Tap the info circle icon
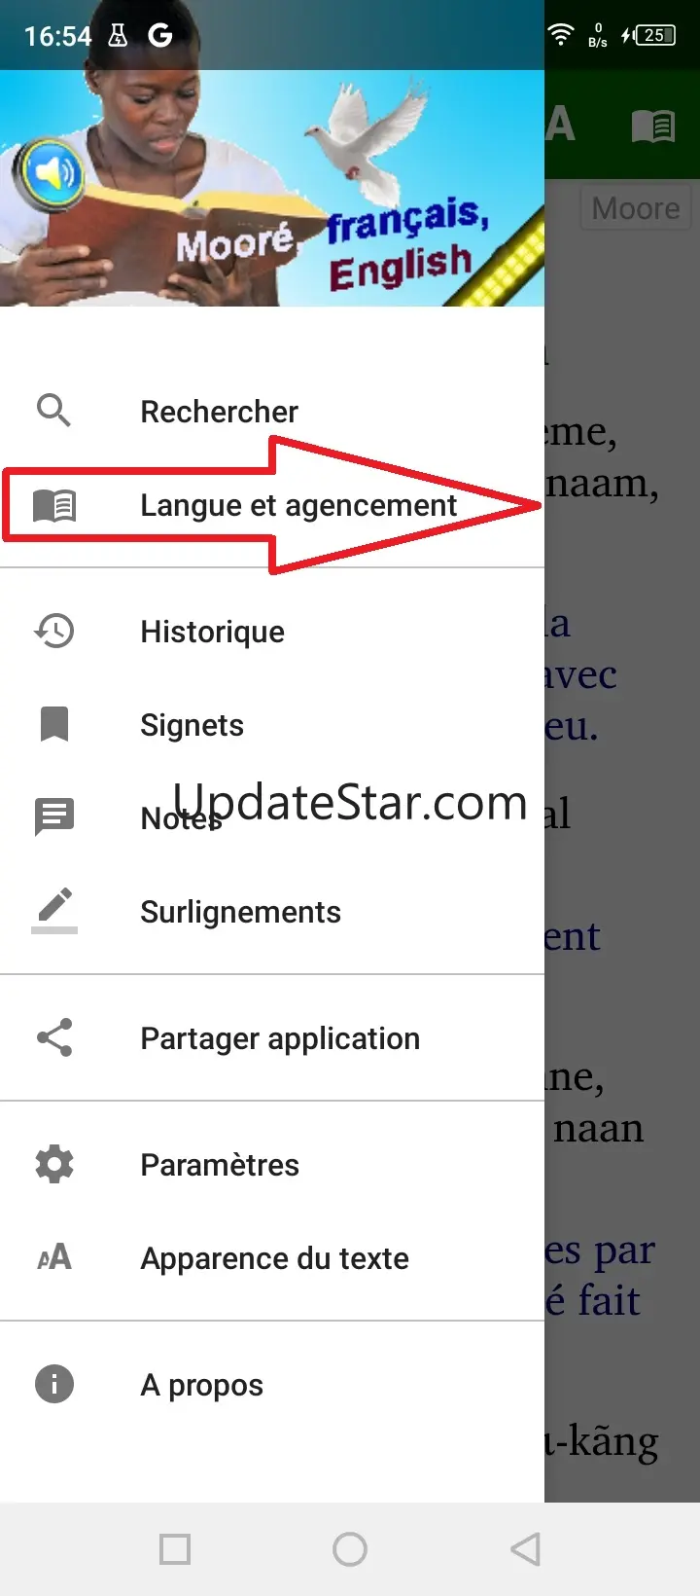Screen dimensions: 700x1596 pyautogui.click(x=54, y=1384)
